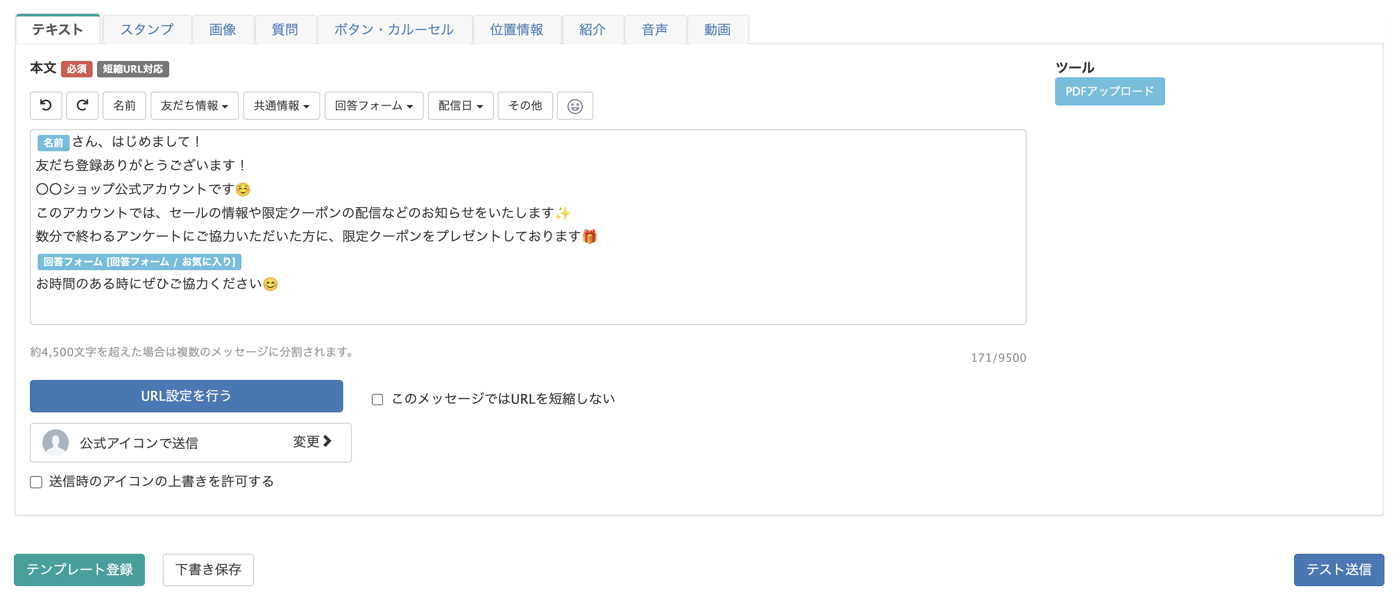This screenshot has width=1397, height=600.
Task: Click the テスト送信 button
Action: coord(1338,569)
